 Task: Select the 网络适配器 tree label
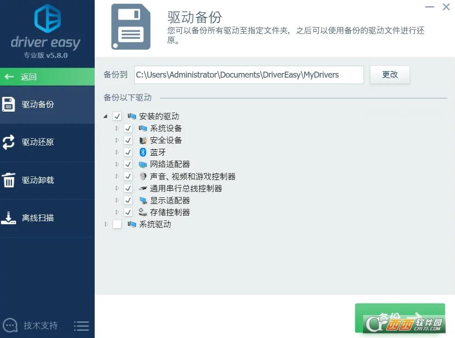(170, 164)
